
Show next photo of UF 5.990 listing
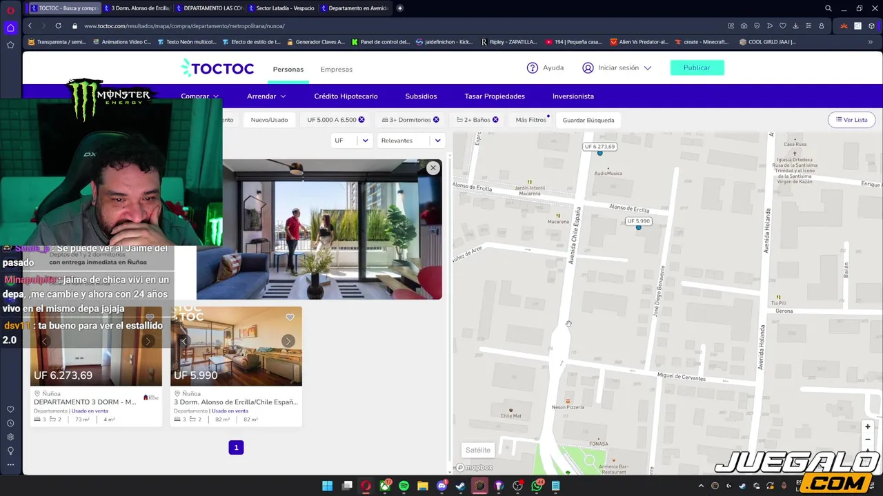pos(288,341)
